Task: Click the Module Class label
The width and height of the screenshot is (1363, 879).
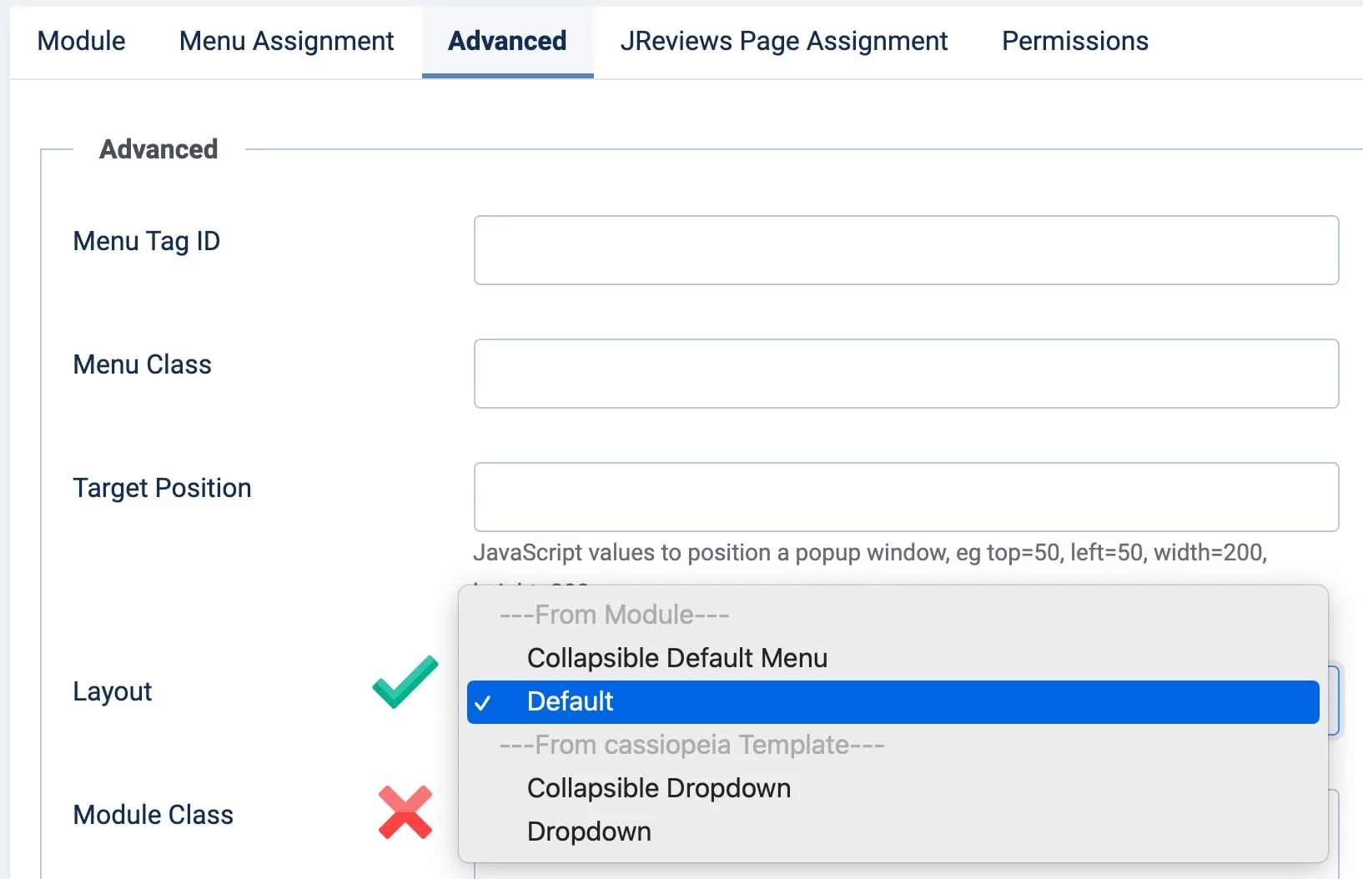Action: pyautogui.click(x=153, y=815)
